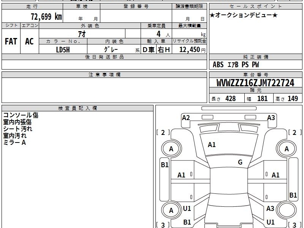The image size is (304, 228).
Task: Click the カラーNo. header
Action: [x=63, y=41]
